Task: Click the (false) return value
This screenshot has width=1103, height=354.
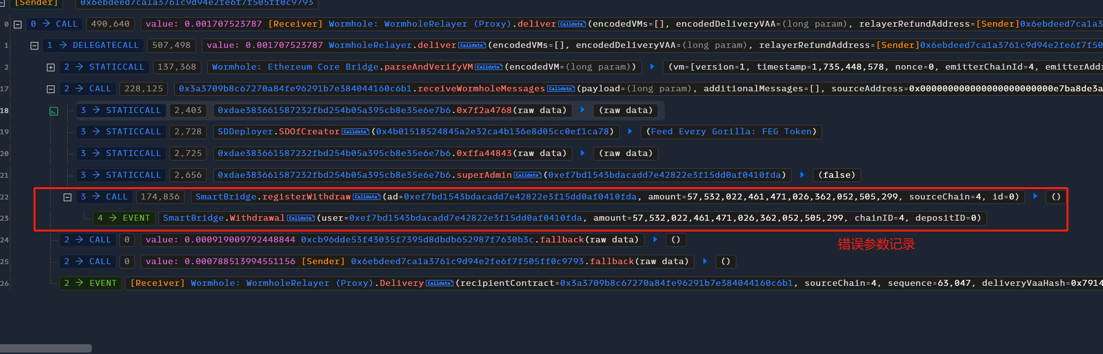Action: pos(837,175)
